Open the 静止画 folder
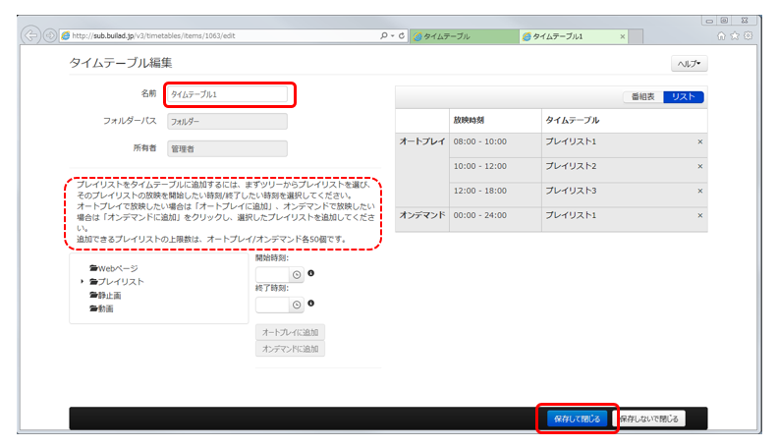This screenshot has height=447, width=777. (x=105, y=296)
